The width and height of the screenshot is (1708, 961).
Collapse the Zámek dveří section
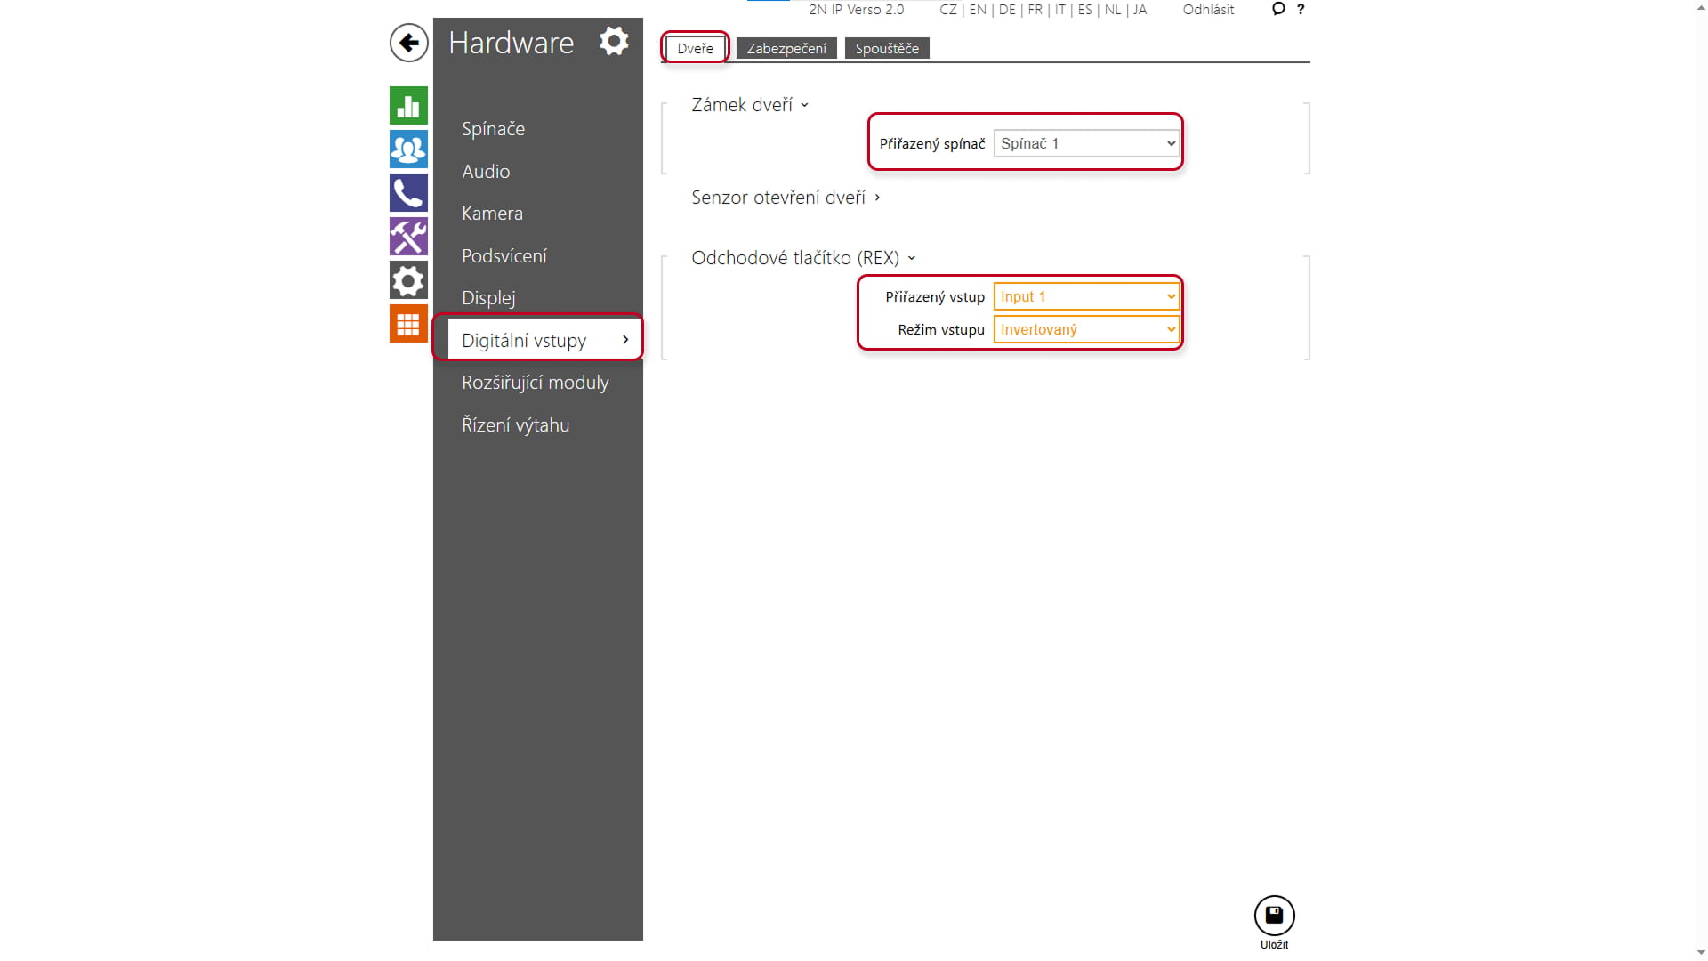(x=750, y=105)
